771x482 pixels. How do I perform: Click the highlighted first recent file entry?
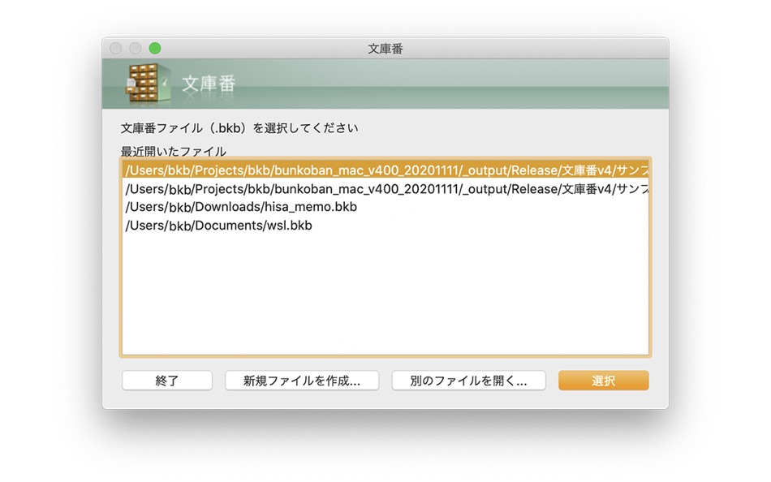click(x=381, y=170)
